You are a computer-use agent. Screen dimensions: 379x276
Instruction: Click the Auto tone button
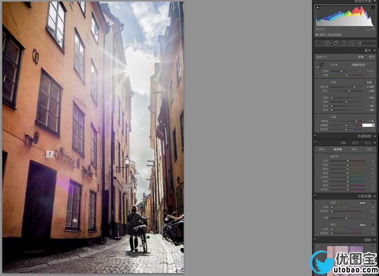[x=369, y=82]
